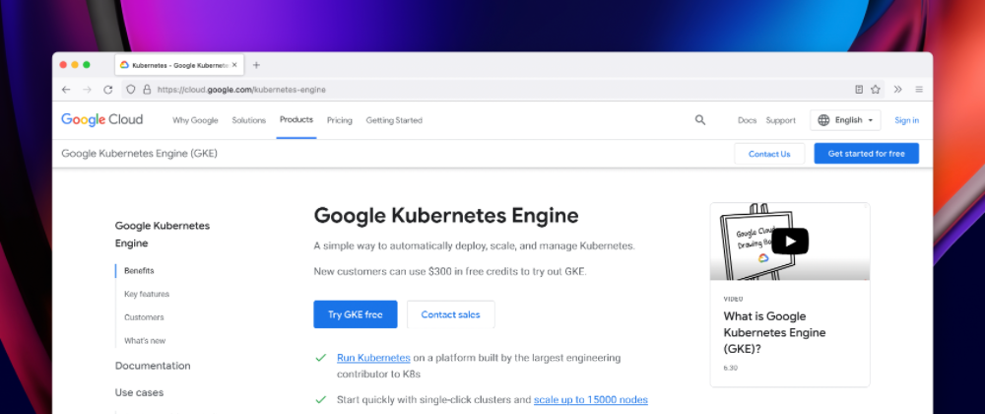Click the $300 in free credits sentence
985x414 pixels.
point(450,272)
